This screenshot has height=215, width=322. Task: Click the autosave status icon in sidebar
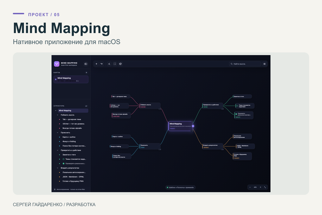tap(55, 189)
